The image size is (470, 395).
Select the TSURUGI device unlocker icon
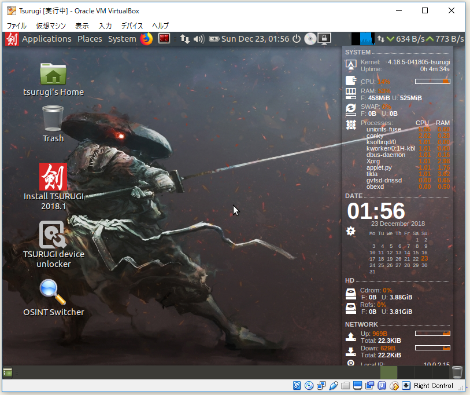(x=53, y=244)
